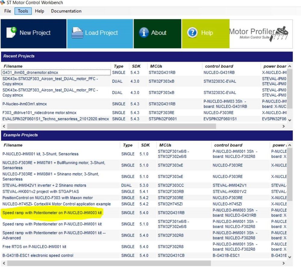Click the ST Motor Control Workbench title icon
The image size is (301, 269).
pyautogui.click(x=2, y=2)
